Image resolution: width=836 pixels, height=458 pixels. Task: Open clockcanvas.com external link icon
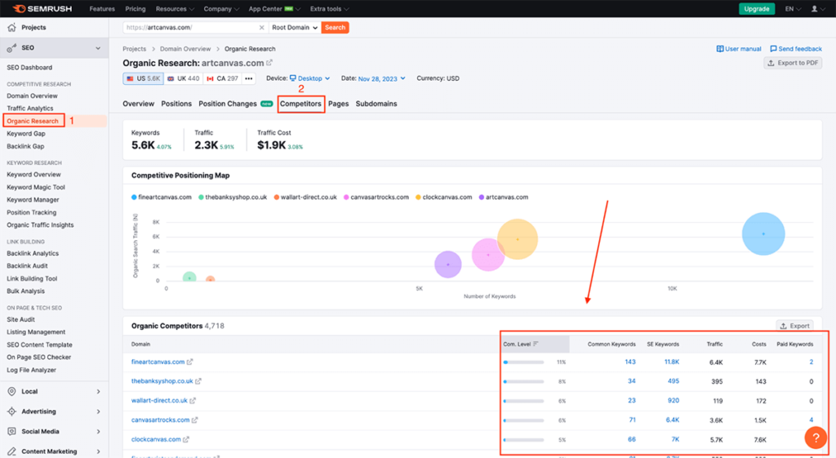tap(186, 440)
